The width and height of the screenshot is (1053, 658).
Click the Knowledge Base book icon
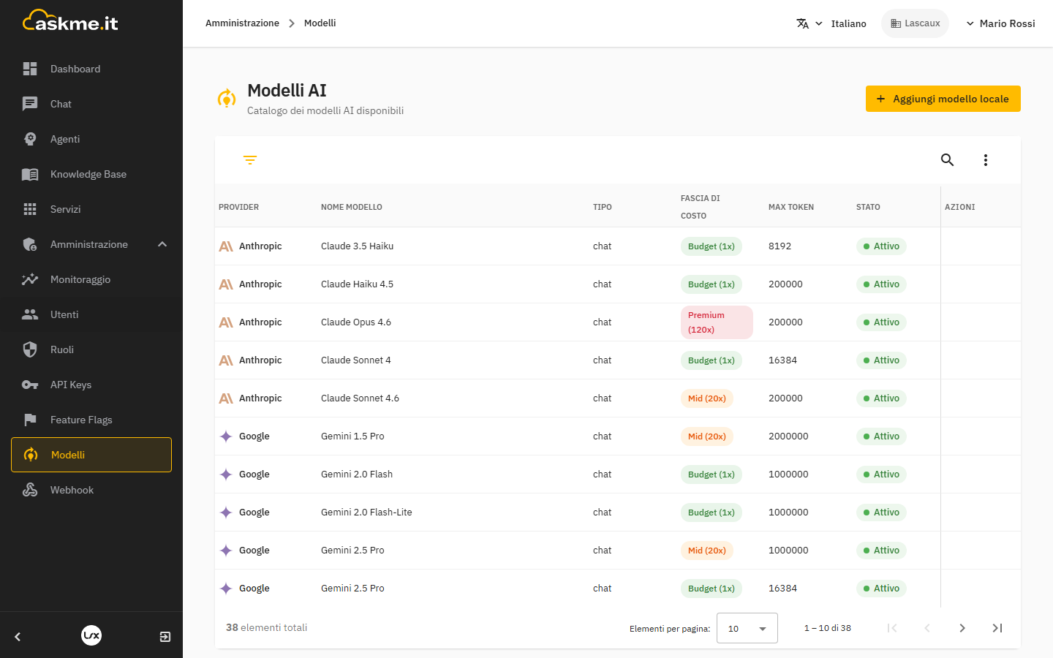[30, 174]
